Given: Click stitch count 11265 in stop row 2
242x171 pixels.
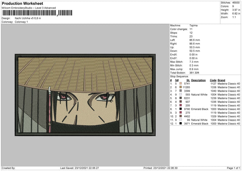Looking at the screenshot, I should [x=186, y=88].
